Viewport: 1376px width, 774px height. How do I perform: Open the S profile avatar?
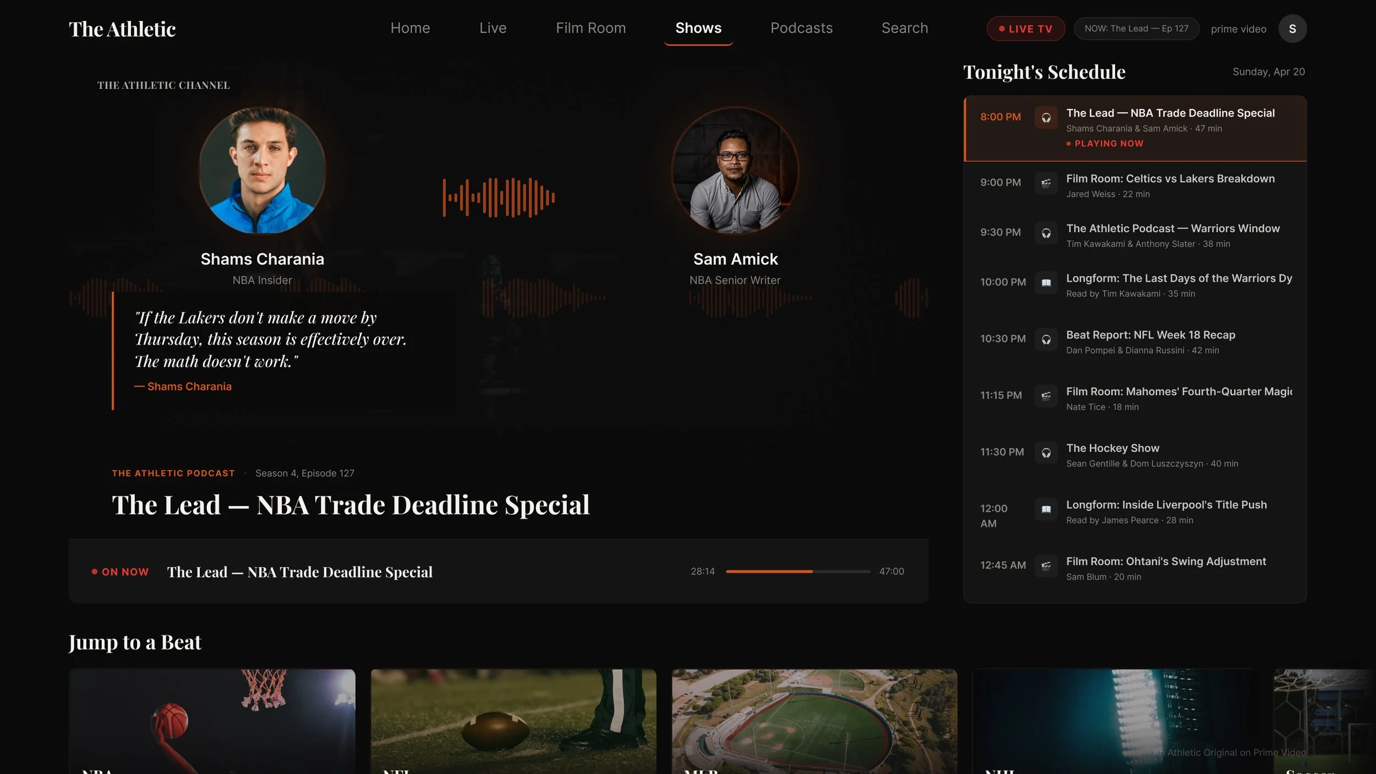pyautogui.click(x=1292, y=29)
